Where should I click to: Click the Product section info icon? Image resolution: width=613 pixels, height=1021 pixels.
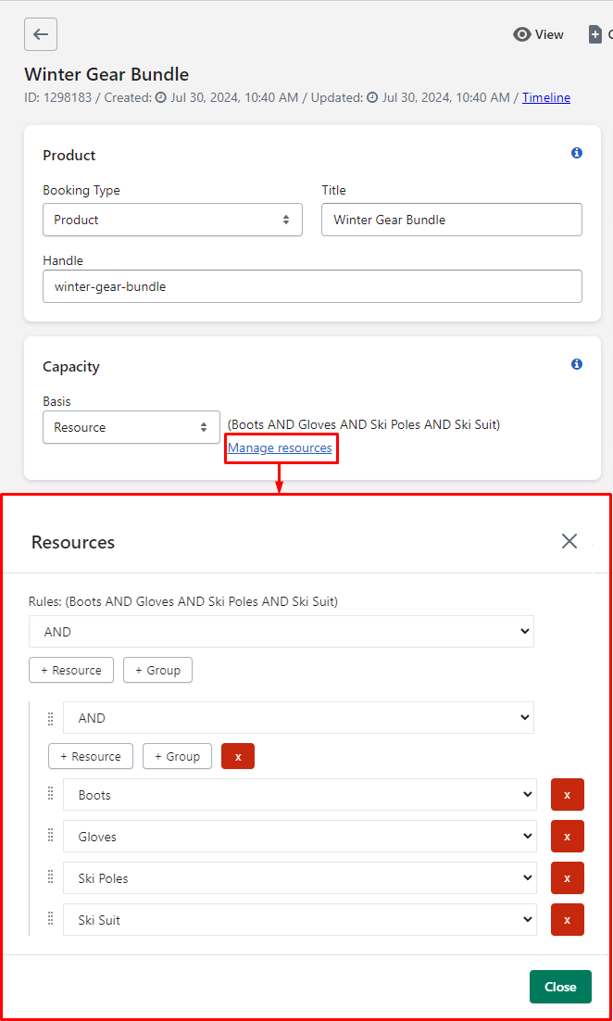[576, 153]
